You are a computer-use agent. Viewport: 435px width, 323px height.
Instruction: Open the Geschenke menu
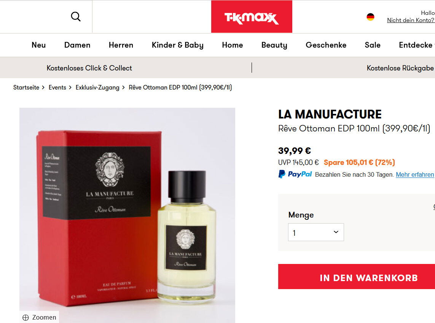(326, 45)
